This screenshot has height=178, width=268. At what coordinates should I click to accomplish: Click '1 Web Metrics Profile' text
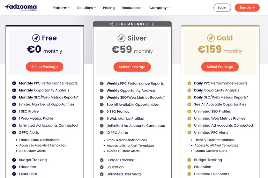pyautogui.click(x=36, y=118)
